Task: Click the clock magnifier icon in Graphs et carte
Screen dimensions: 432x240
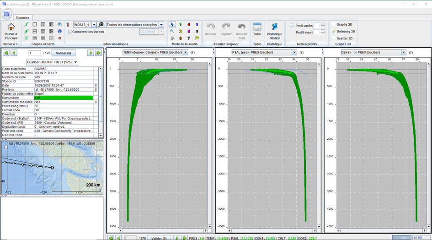Action: (59, 25)
